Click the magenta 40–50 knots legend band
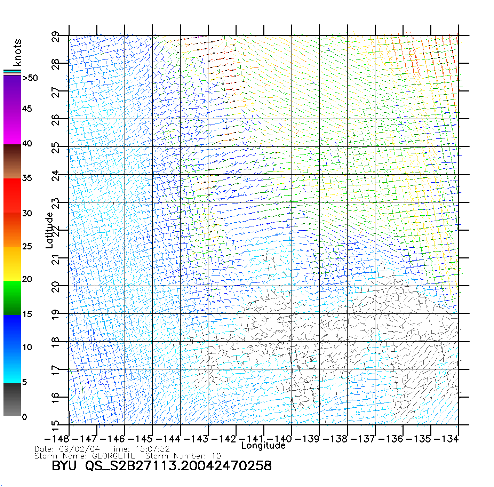This screenshot has height=487, width=494. (12, 110)
